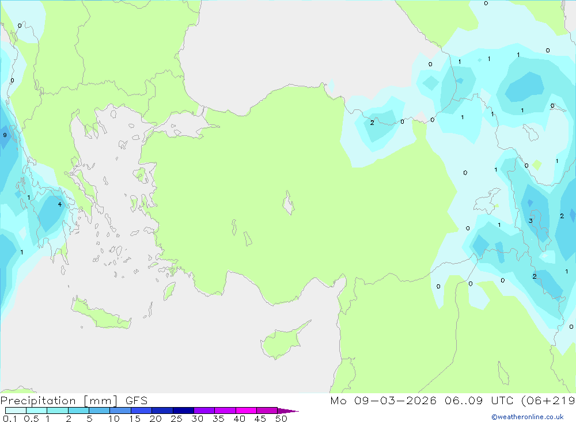Click the 25–30 mm navy legend swatch
The image size is (576, 422).
(183, 410)
